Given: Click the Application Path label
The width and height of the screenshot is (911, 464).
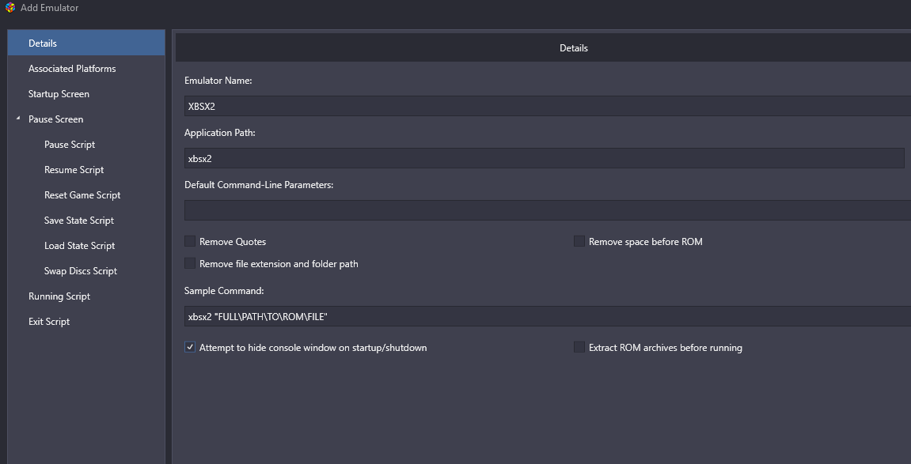Looking at the screenshot, I should click(220, 133).
